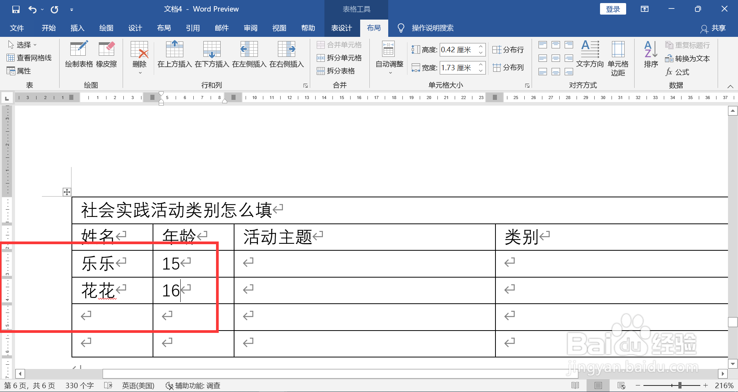
Task: Split cells with 拆分单元格
Action: [340, 58]
